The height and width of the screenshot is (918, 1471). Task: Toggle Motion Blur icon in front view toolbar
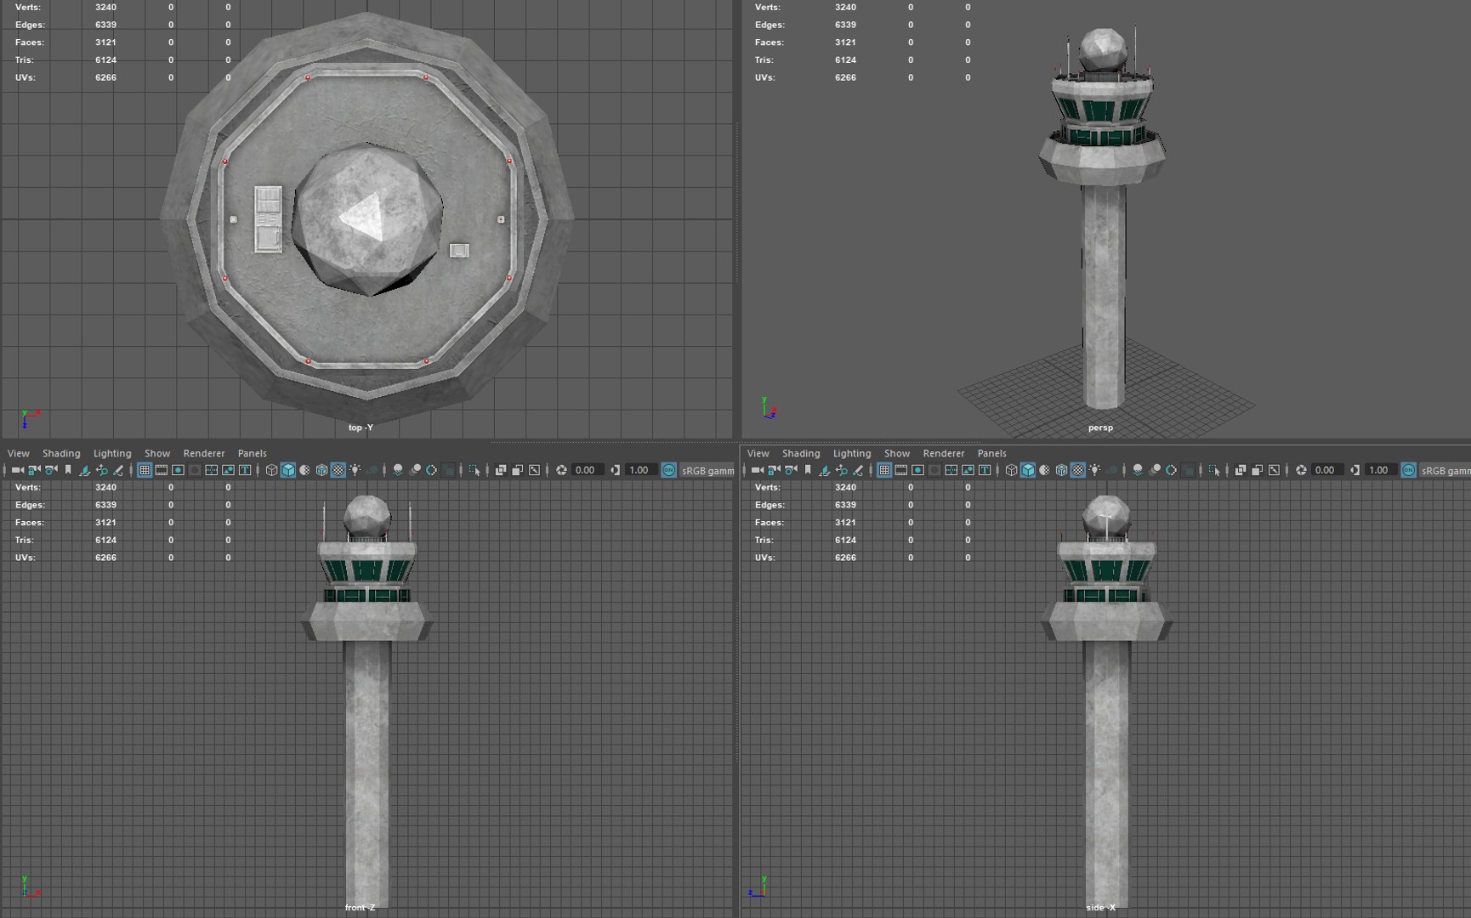[415, 470]
